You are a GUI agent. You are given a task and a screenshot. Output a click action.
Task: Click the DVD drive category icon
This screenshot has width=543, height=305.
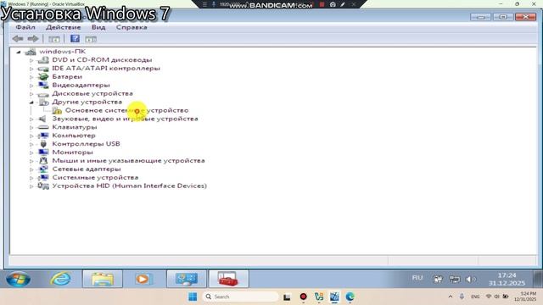pyautogui.click(x=43, y=60)
